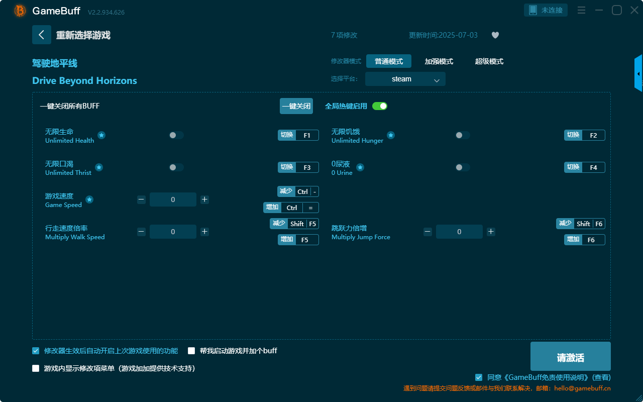Click 未连接 connection status button
Viewport: 643px width, 402px height.
pyautogui.click(x=546, y=10)
